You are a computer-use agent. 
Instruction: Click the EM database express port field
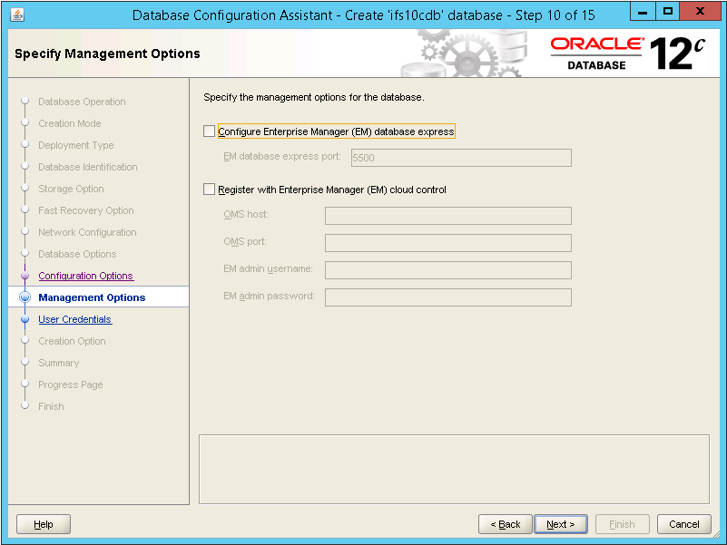pyautogui.click(x=459, y=158)
